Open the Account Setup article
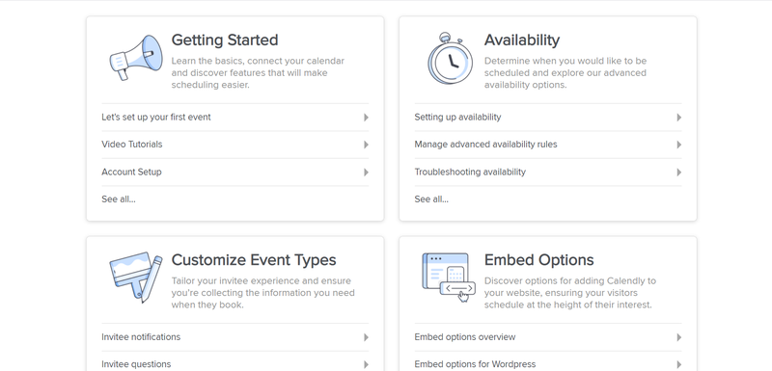Screen dimensions: 772x371 click(131, 172)
